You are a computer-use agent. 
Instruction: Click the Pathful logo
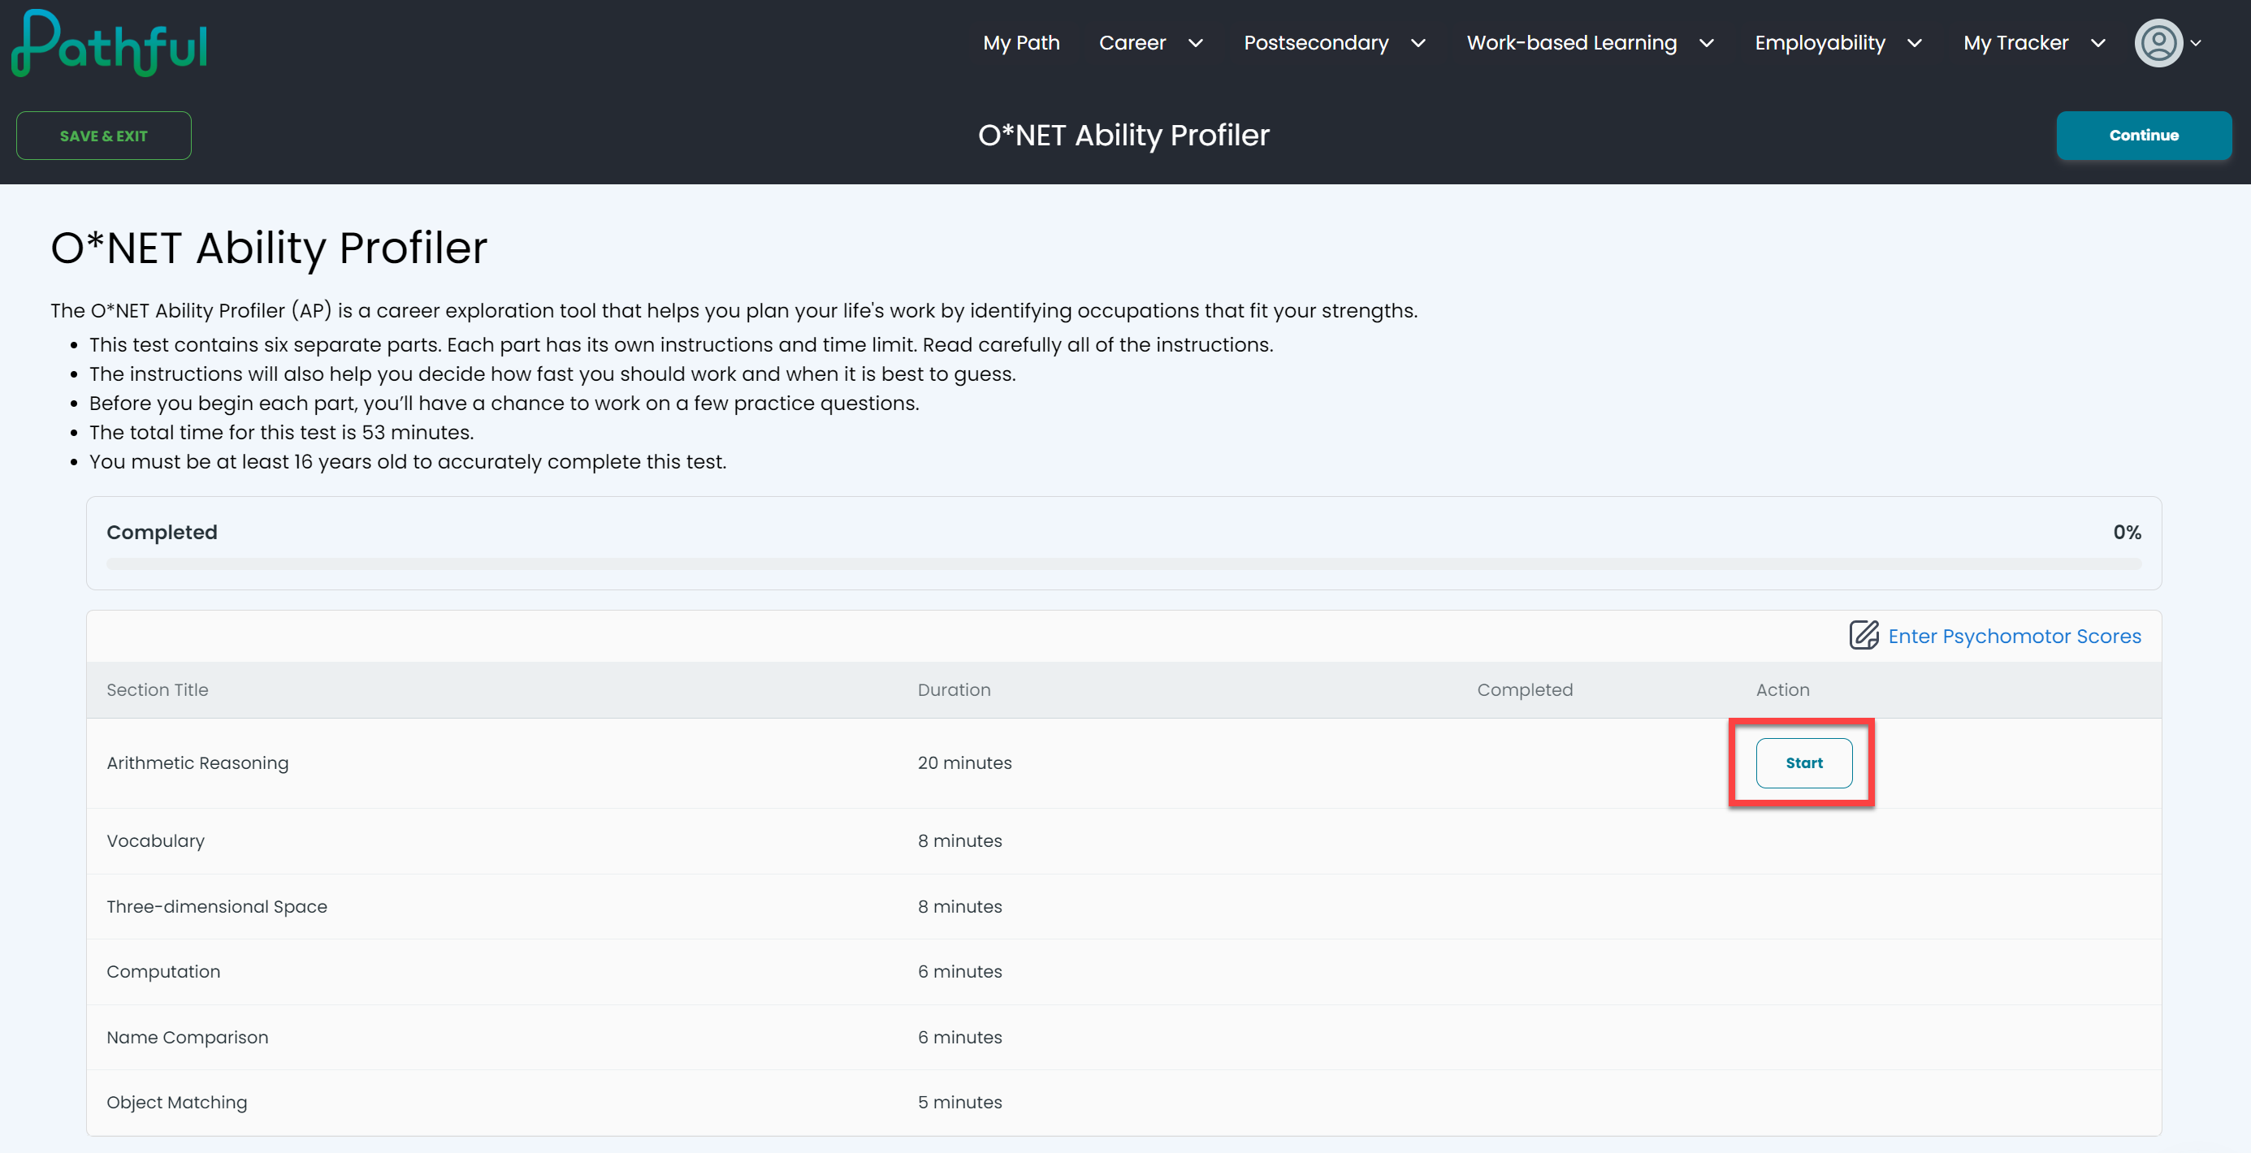click(109, 44)
